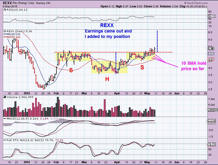
Task: Click the 2.5 label on the price axis
Action: 210,89
